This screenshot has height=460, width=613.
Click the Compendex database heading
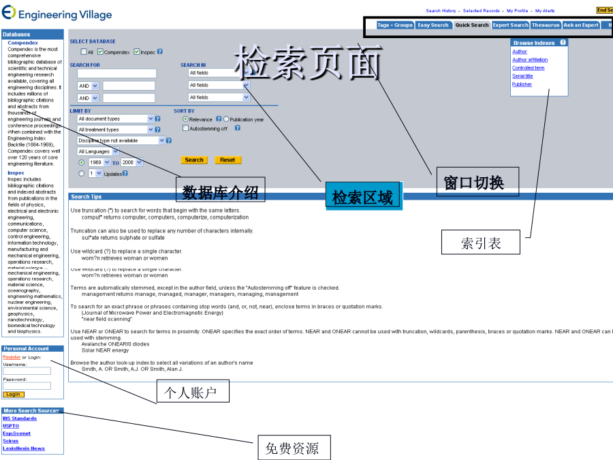22,43
